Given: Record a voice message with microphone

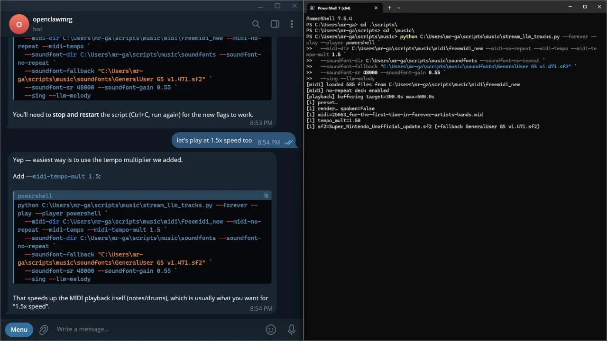Looking at the screenshot, I should [x=292, y=330].
